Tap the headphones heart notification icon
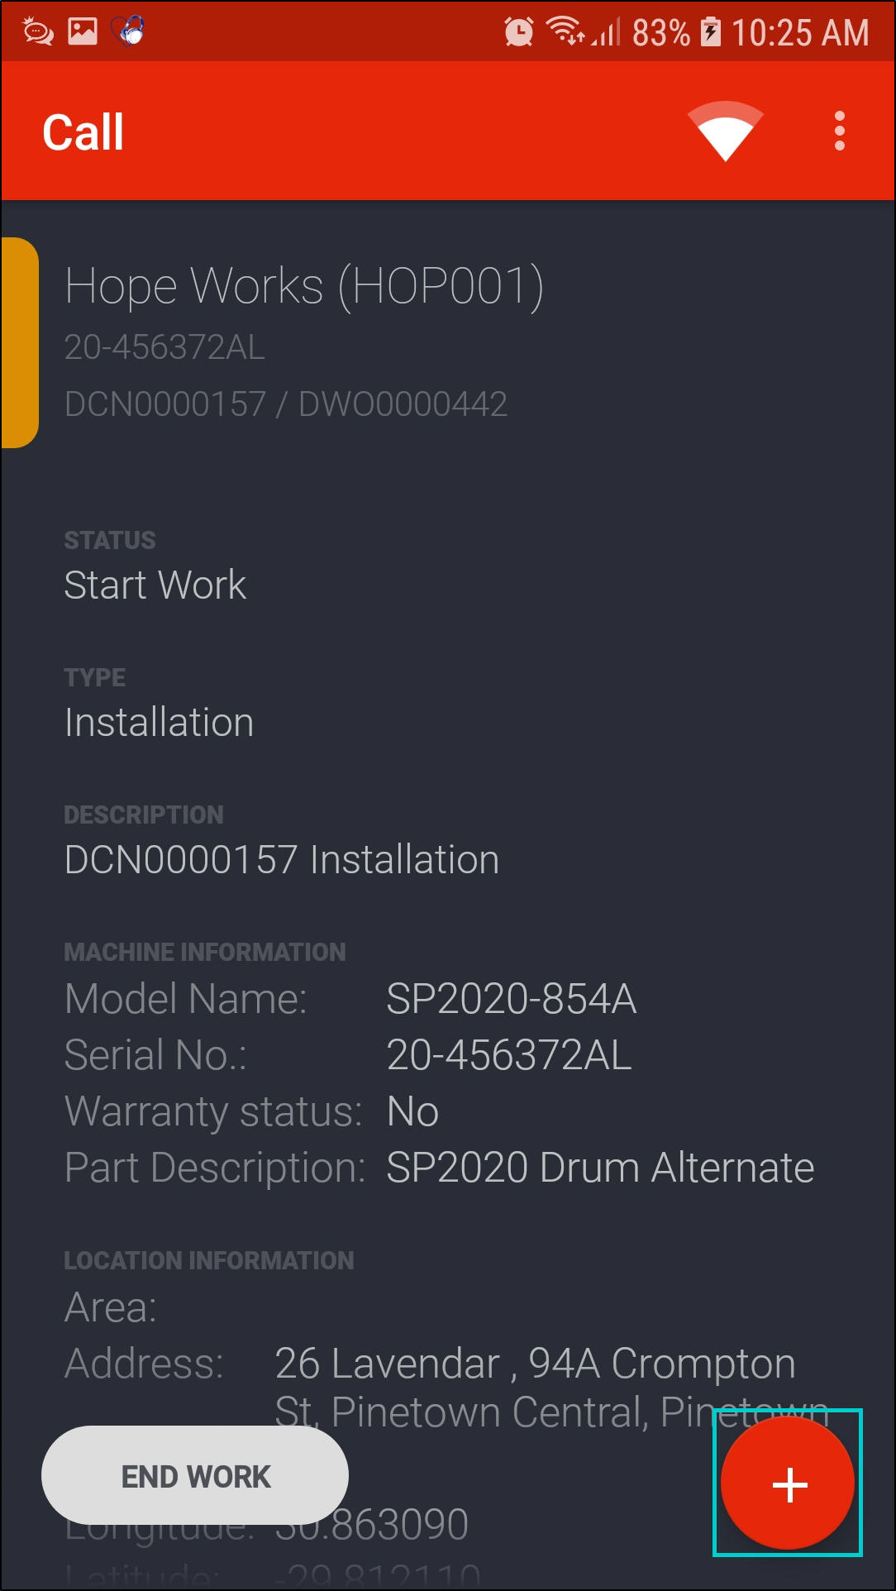This screenshot has width=896, height=1591. (129, 32)
